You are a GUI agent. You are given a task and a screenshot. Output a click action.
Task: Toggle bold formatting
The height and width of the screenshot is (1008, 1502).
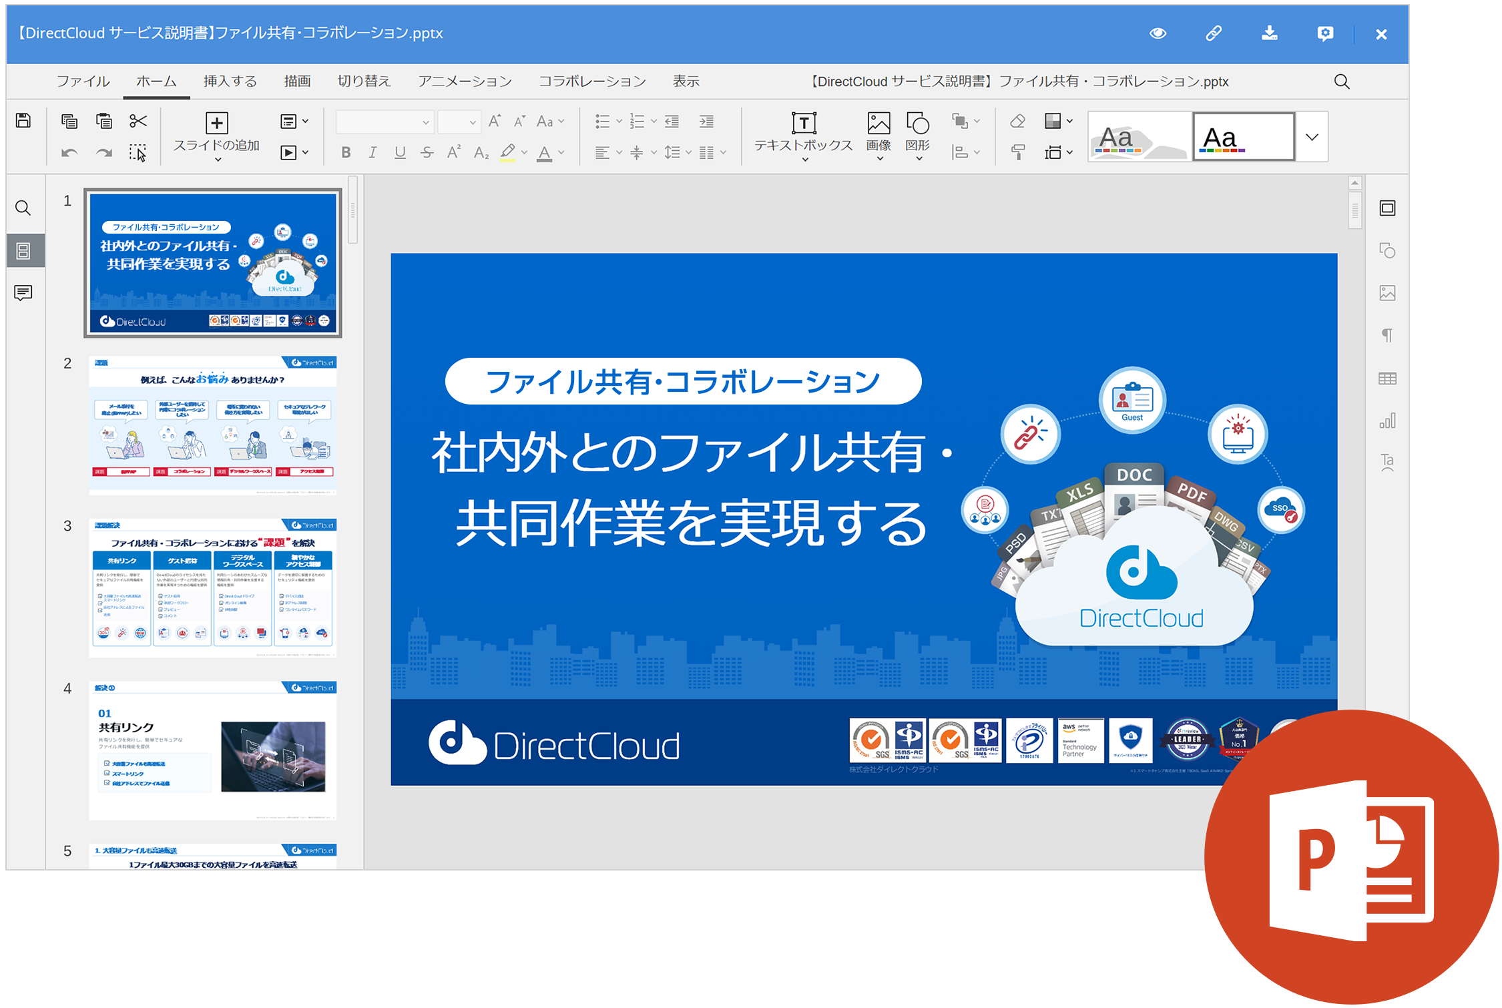click(x=346, y=153)
